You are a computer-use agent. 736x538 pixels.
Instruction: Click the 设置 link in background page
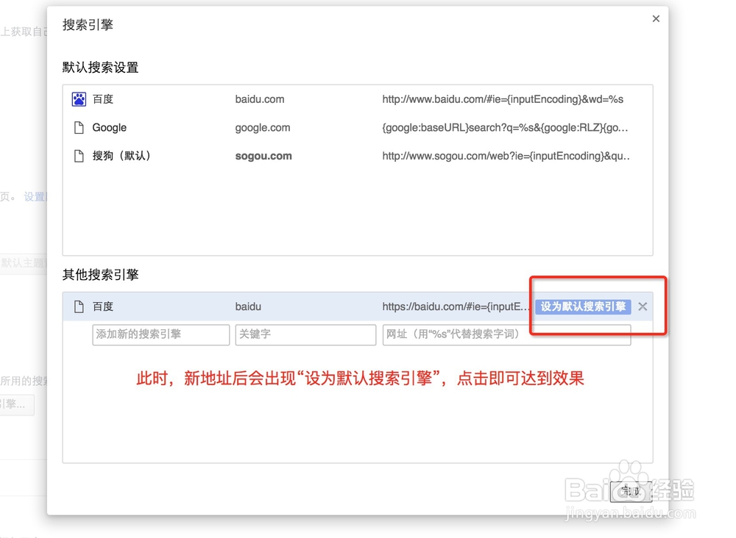point(35,197)
